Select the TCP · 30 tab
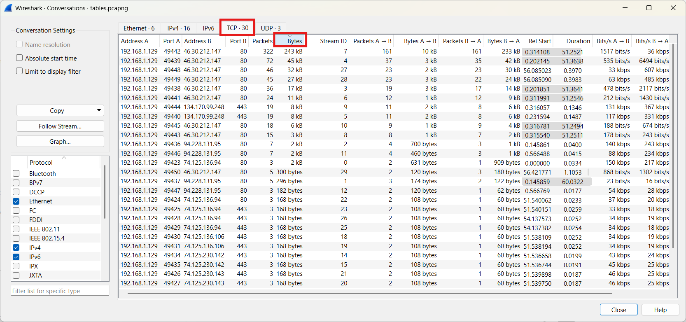The height and width of the screenshot is (322, 686). (238, 28)
